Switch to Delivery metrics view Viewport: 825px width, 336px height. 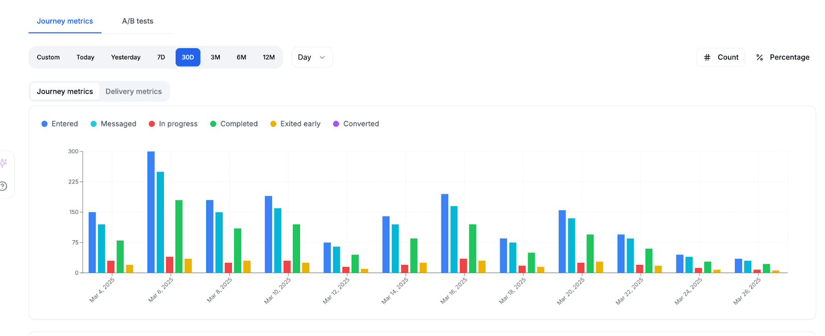134,91
